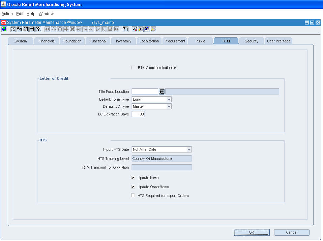323x241 pixels.
Task: Open the Help menu
Action: pyautogui.click(x=31, y=13)
